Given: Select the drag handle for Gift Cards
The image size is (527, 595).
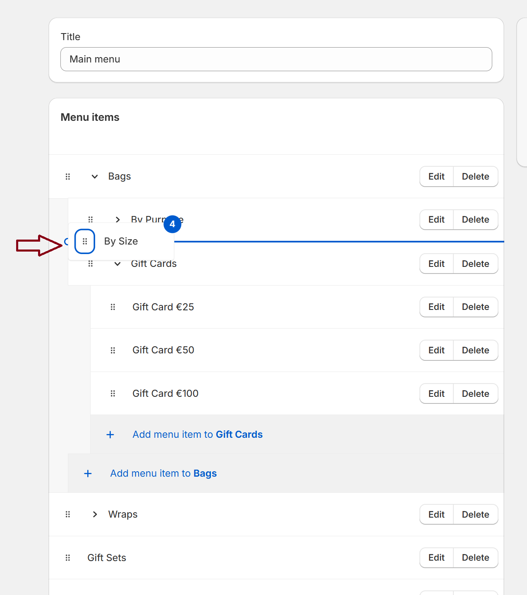Looking at the screenshot, I should click(91, 264).
